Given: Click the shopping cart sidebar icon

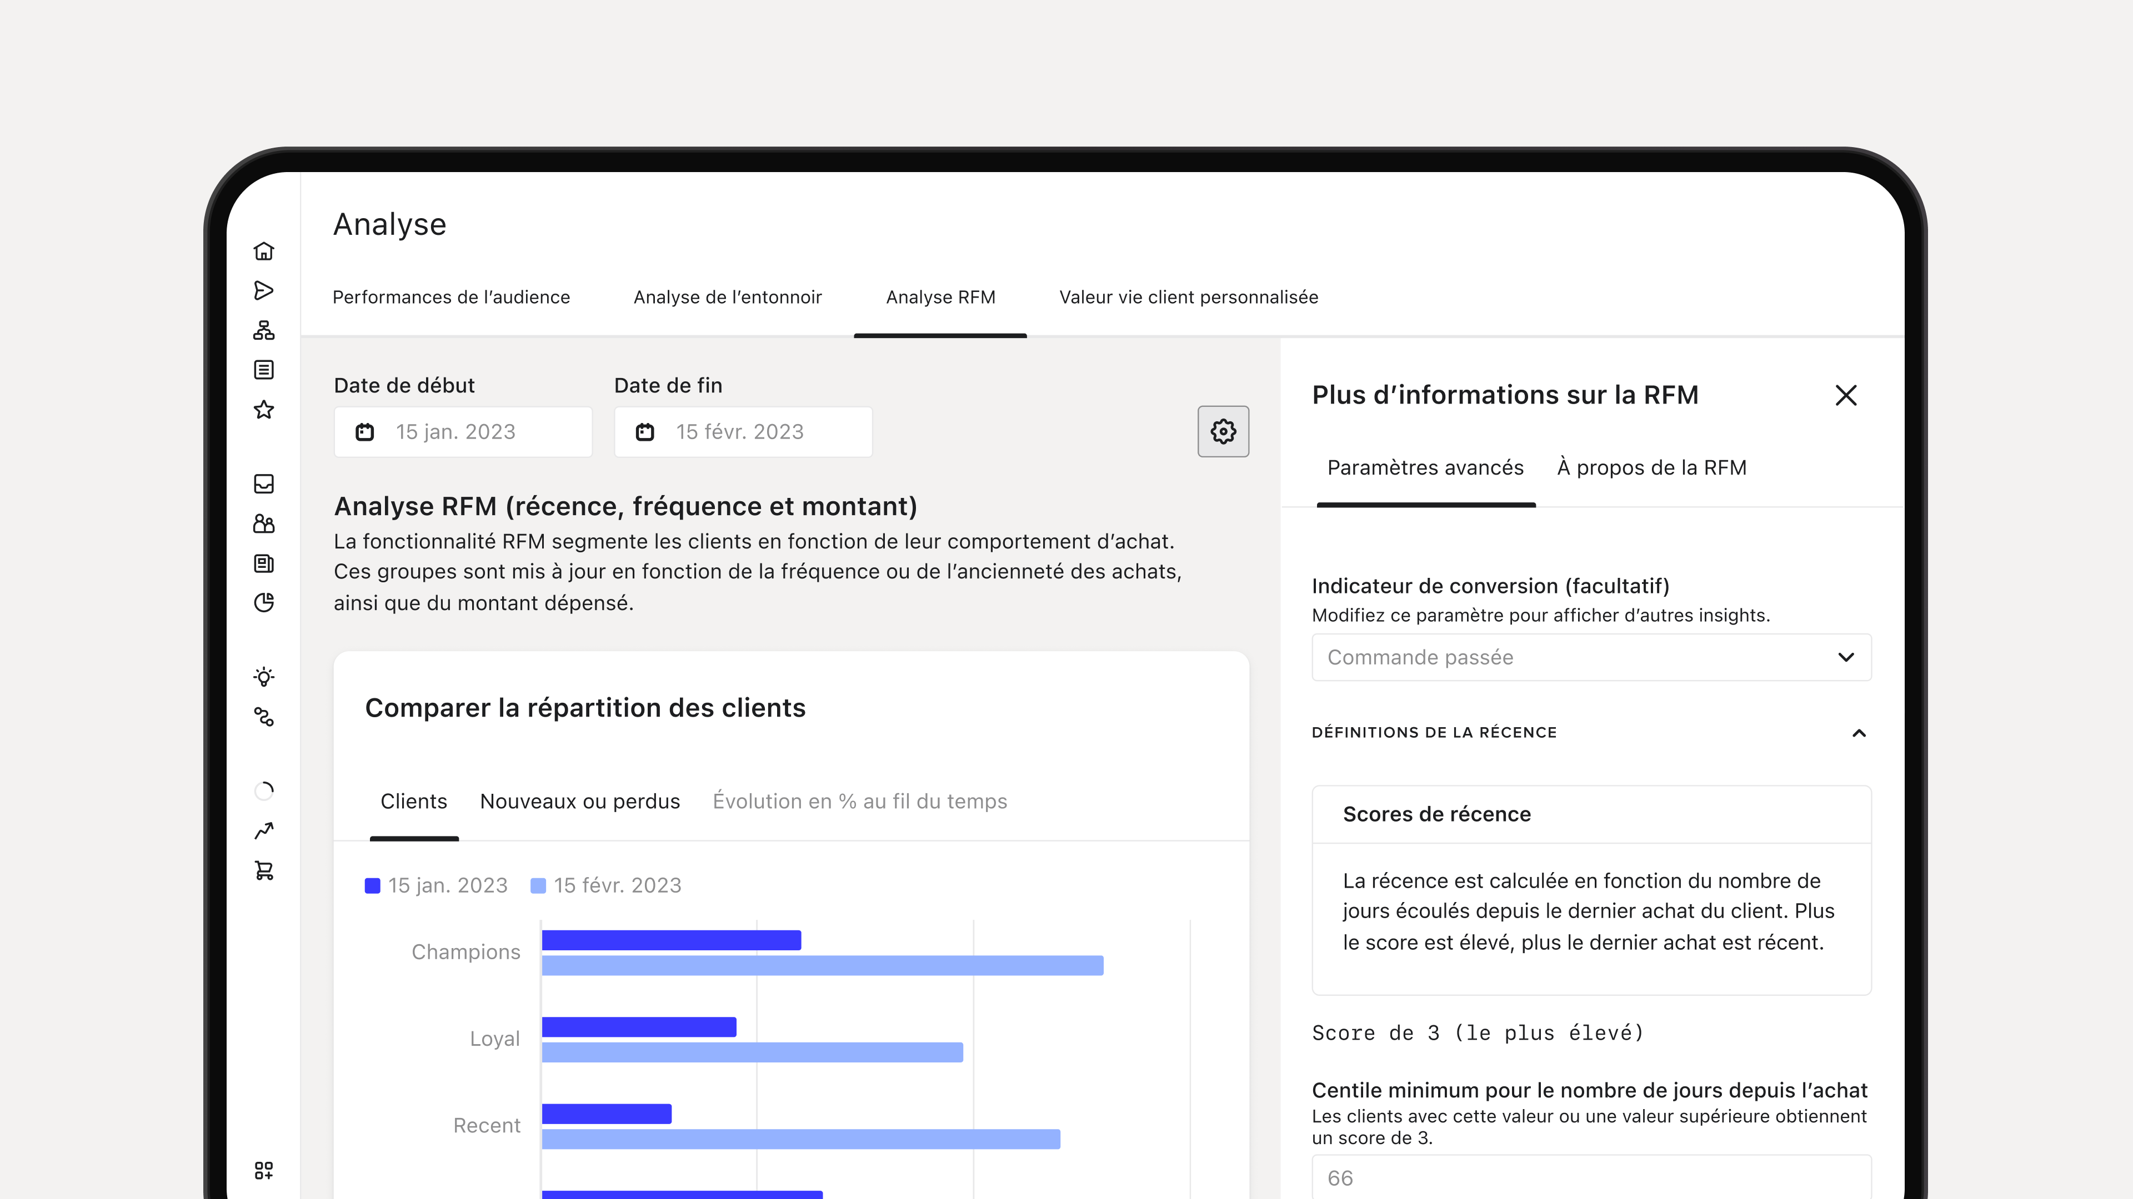Looking at the screenshot, I should pyautogui.click(x=263, y=870).
